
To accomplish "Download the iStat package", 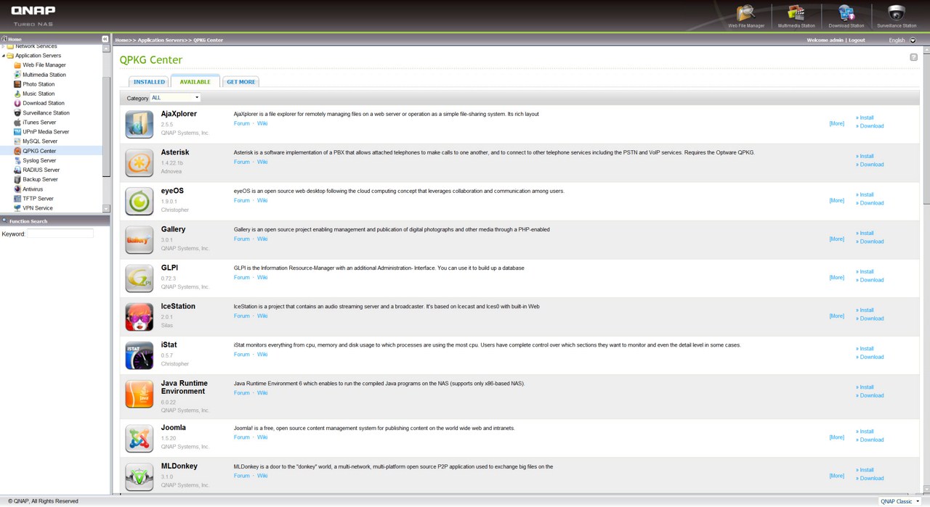I will coord(870,357).
